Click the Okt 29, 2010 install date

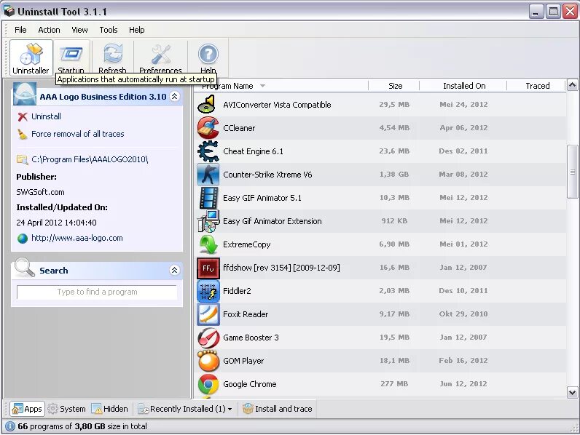463,314
